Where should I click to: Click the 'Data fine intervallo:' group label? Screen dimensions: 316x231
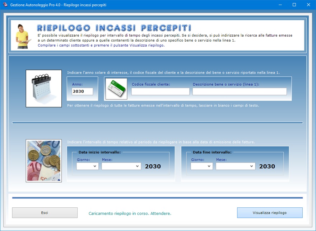click(x=212, y=152)
